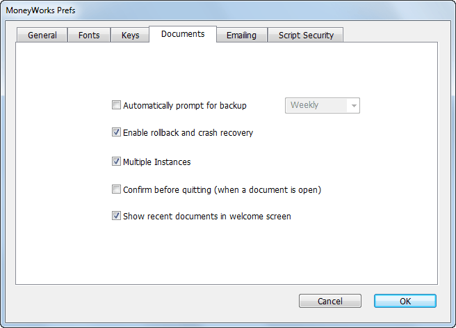The image size is (456, 328).
Task: Click the Confirm before quitting label text
Action: [x=222, y=190]
